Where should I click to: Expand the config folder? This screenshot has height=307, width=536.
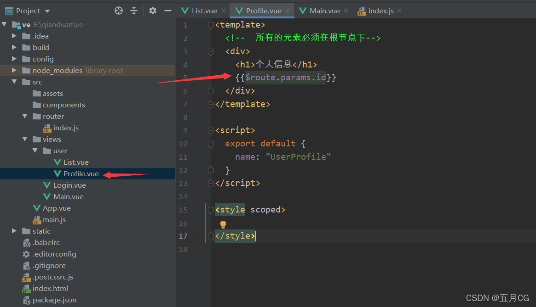14,59
